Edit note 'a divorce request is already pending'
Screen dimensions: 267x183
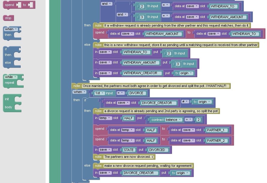(161, 111)
